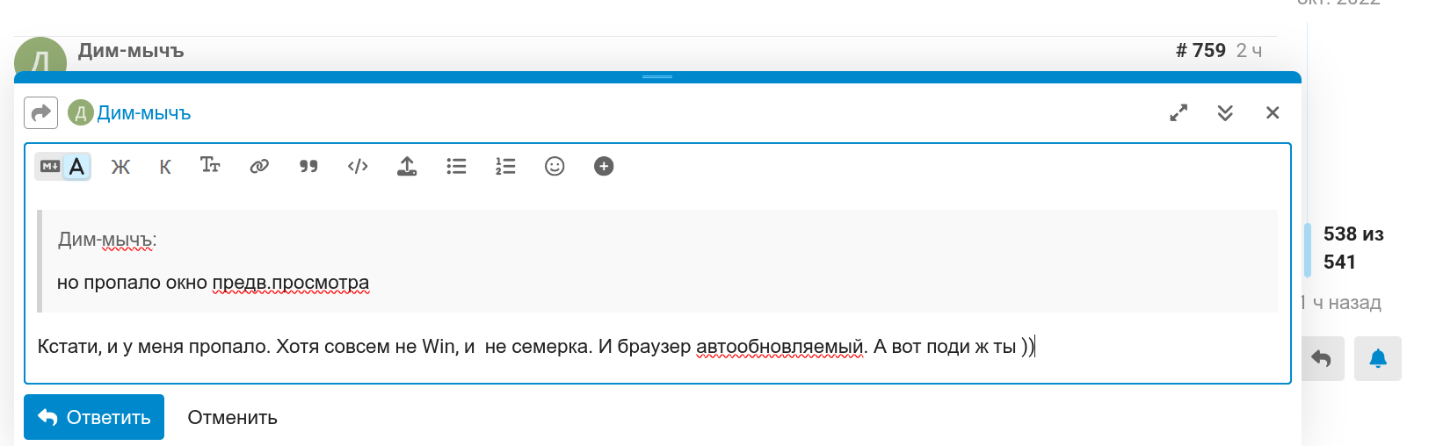Open additional options plus menu

(x=604, y=166)
